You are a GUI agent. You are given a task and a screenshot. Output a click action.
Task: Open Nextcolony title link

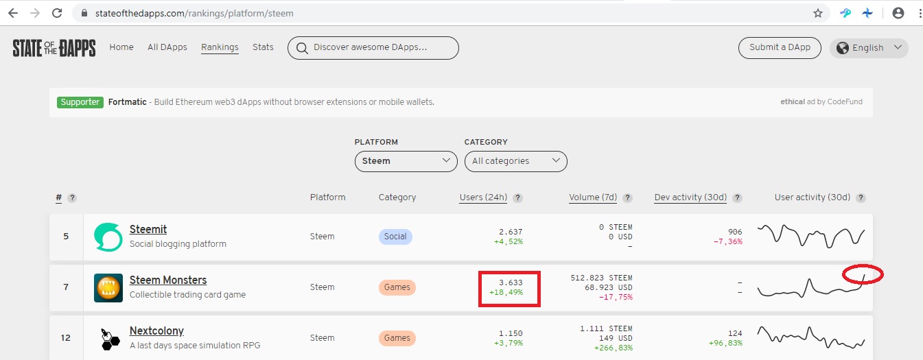coord(156,331)
